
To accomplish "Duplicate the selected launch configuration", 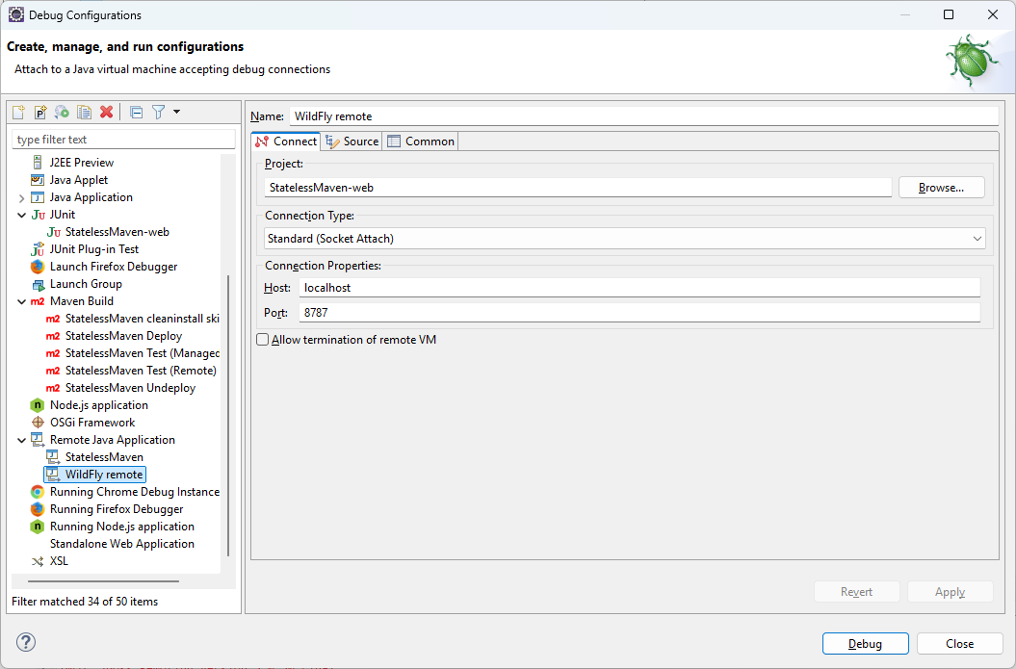I will [x=85, y=113].
